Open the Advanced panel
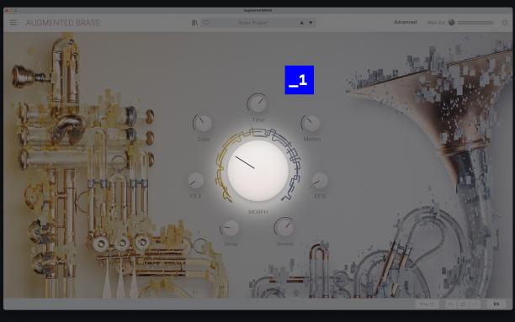Screen dimensions: 515x322 pyautogui.click(x=405, y=23)
